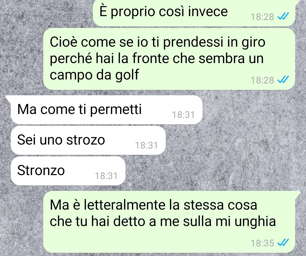Image resolution: width=306 pixels, height=256 pixels.
Task: Tap the "Sei uno strozo" message
Action: (88, 140)
